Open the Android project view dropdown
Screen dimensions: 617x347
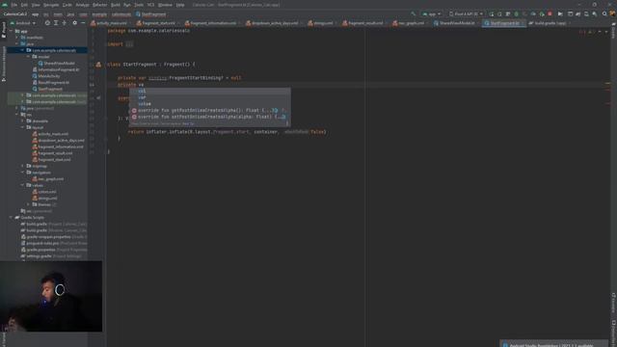click(x=22, y=23)
